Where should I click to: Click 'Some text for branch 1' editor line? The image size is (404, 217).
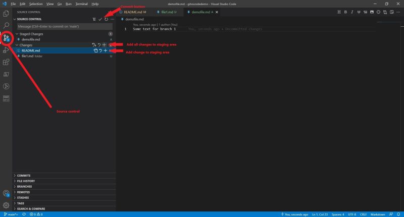155,29
